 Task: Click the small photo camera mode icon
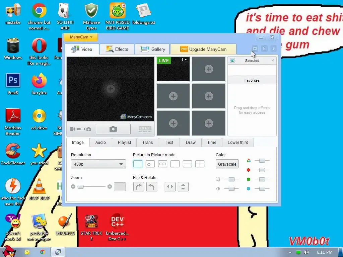pos(88,130)
